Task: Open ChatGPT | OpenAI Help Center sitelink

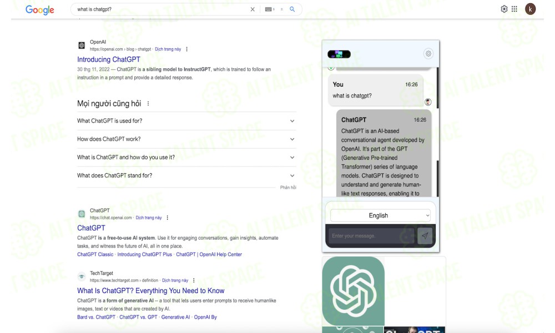Action: (209, 254)
